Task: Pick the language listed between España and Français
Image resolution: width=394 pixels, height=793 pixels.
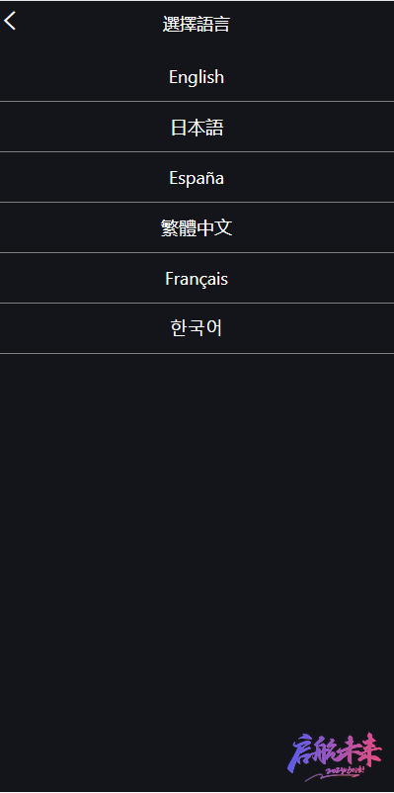Action: click(197, 228)
